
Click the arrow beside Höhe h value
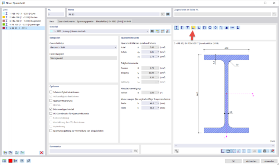[158, 108]
